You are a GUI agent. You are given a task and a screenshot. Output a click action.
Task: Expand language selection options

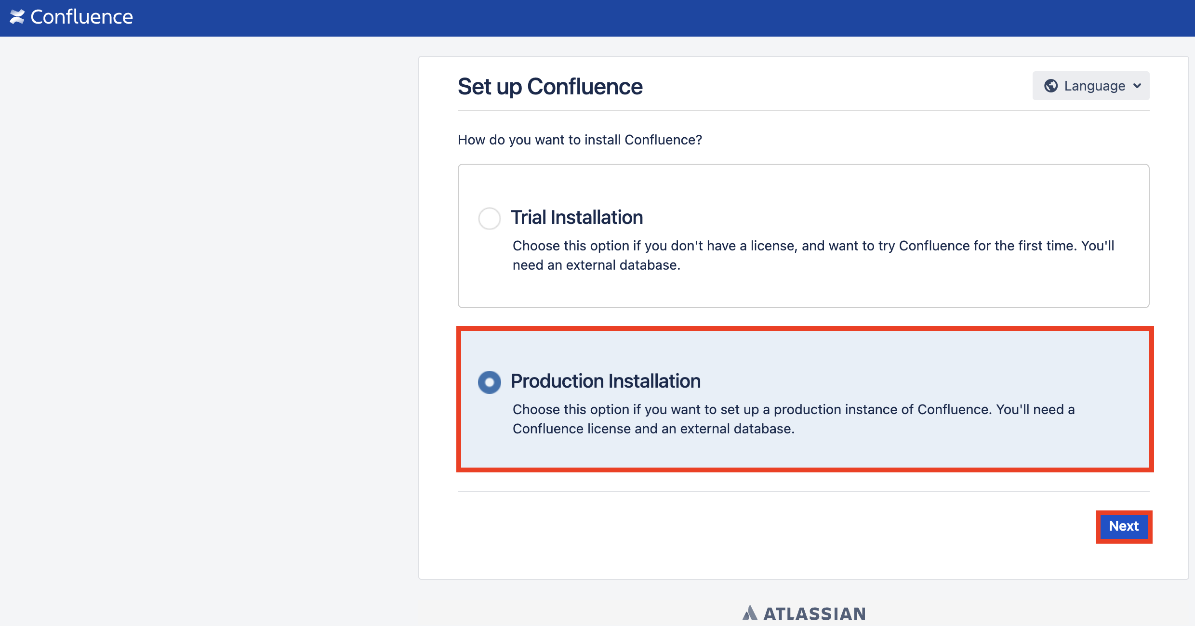coord(1091,86)
